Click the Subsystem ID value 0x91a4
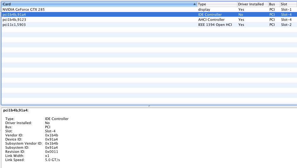297x168 pixels. (51, 147)
